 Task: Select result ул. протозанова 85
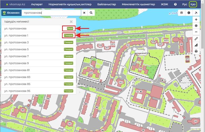tap(17, 84)
